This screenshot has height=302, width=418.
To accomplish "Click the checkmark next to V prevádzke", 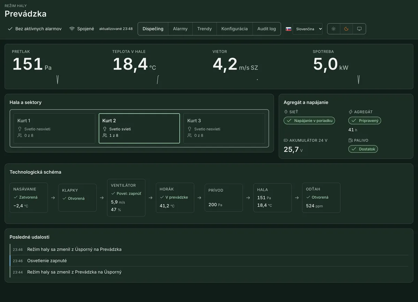I will tap(162, 197).
